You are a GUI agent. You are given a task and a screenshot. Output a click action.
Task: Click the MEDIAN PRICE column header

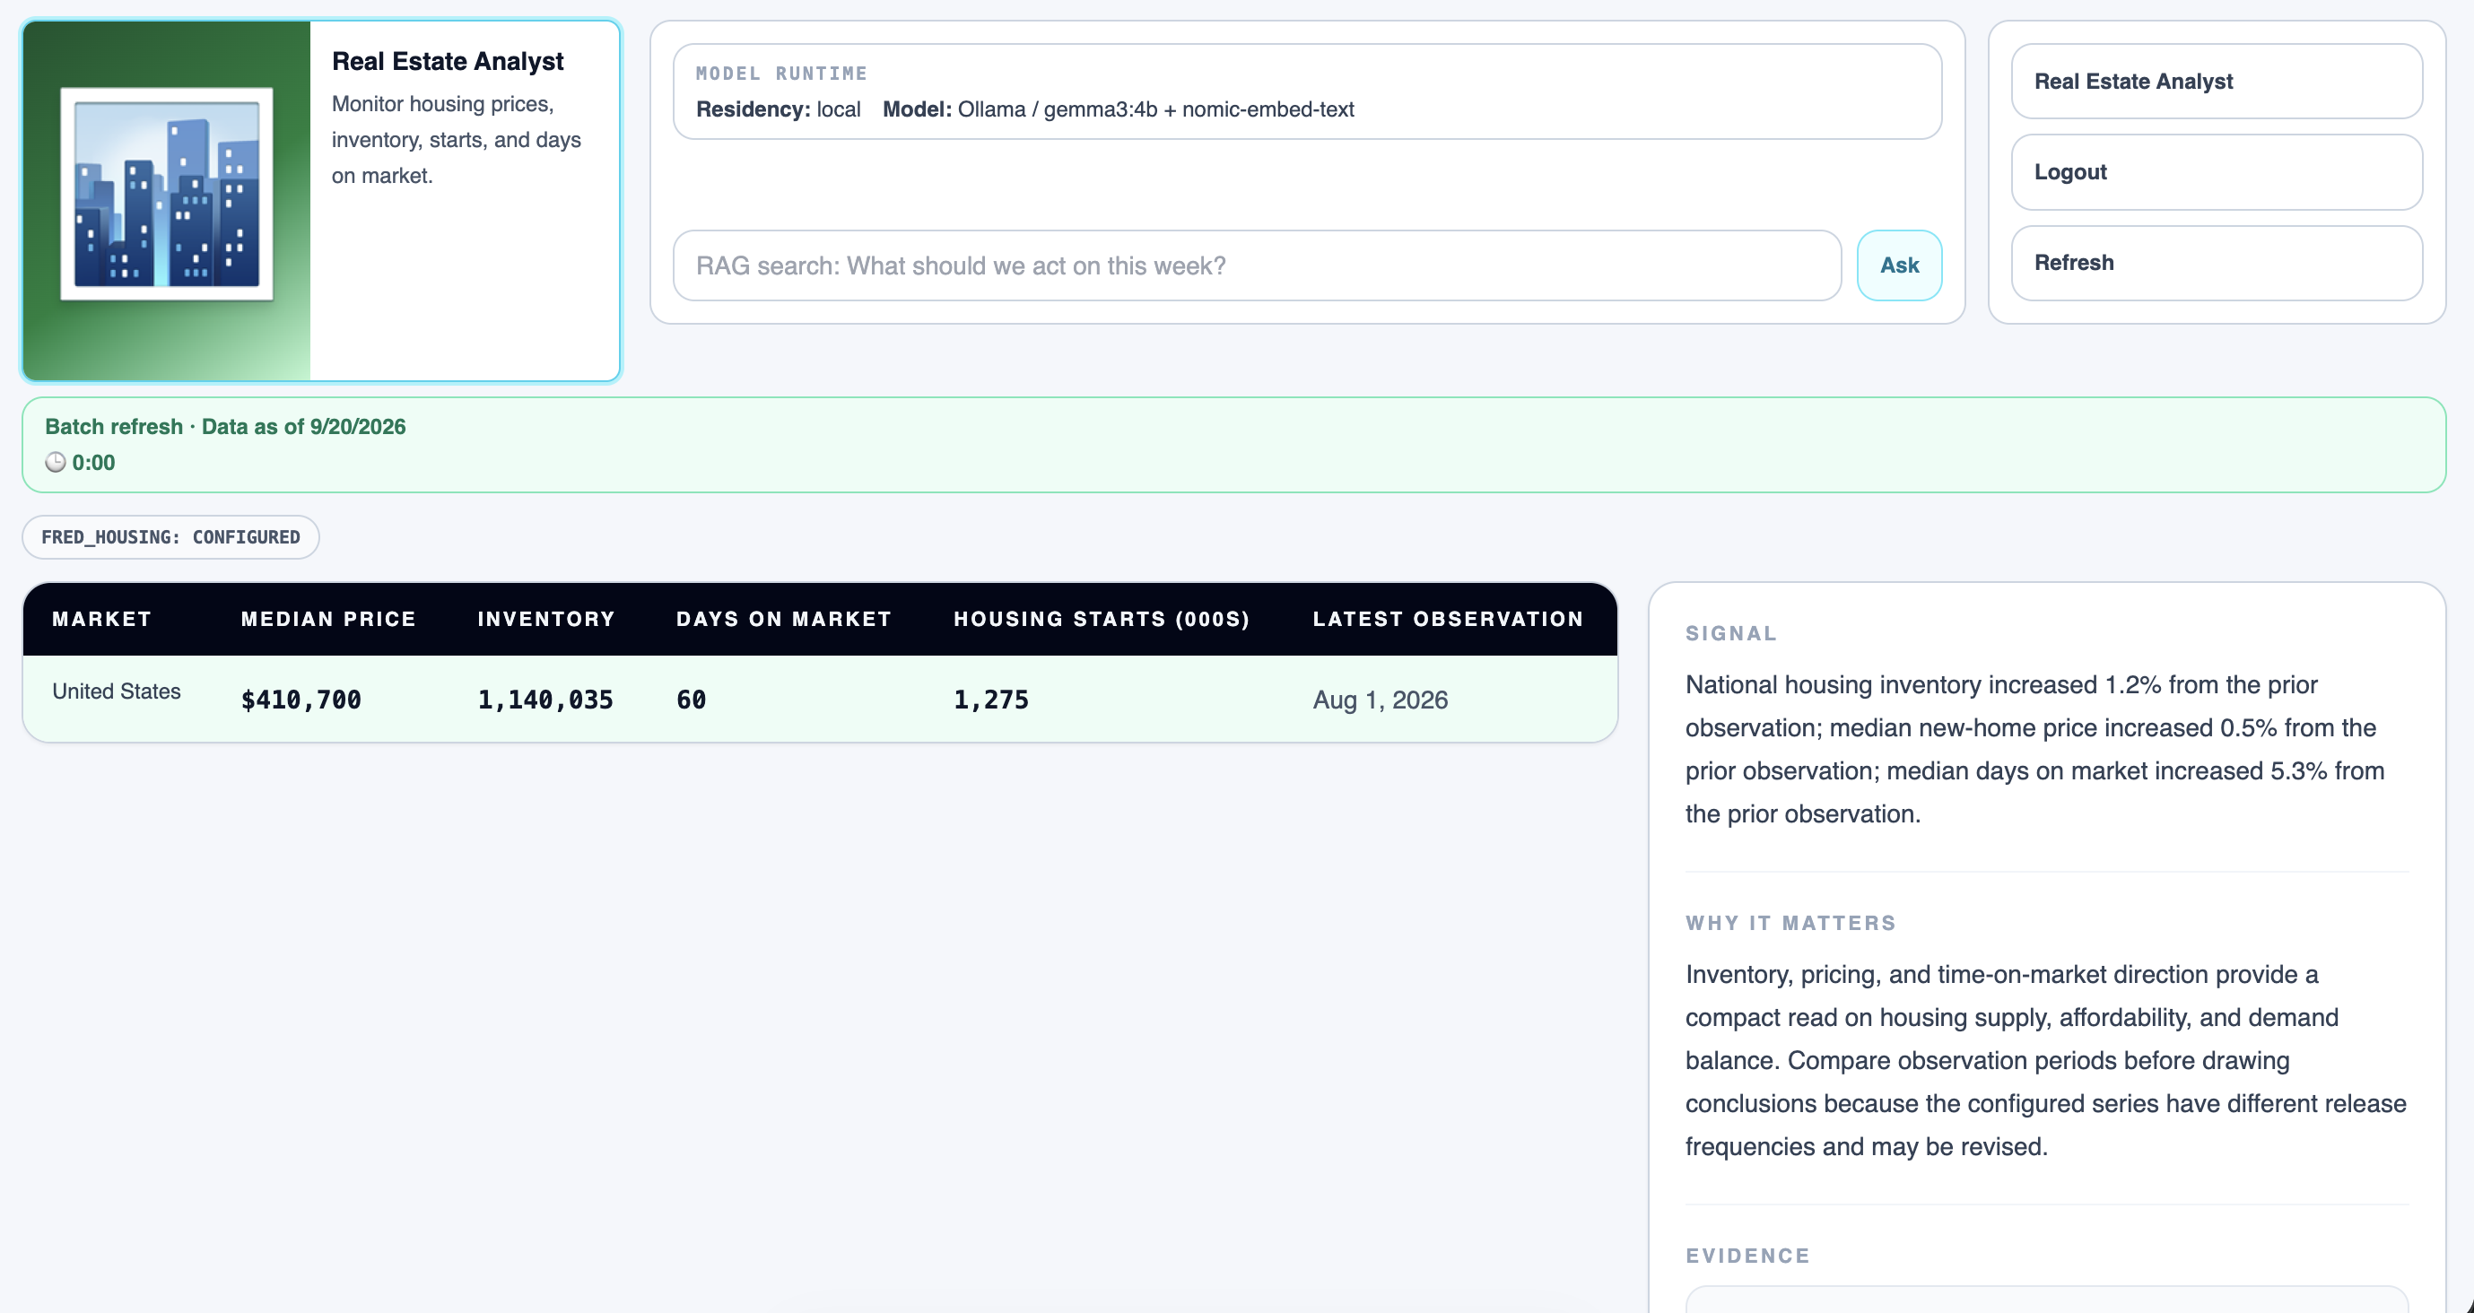(328, 619)
